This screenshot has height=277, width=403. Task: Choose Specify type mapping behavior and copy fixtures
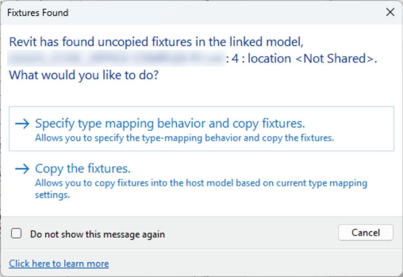point(170,123)
